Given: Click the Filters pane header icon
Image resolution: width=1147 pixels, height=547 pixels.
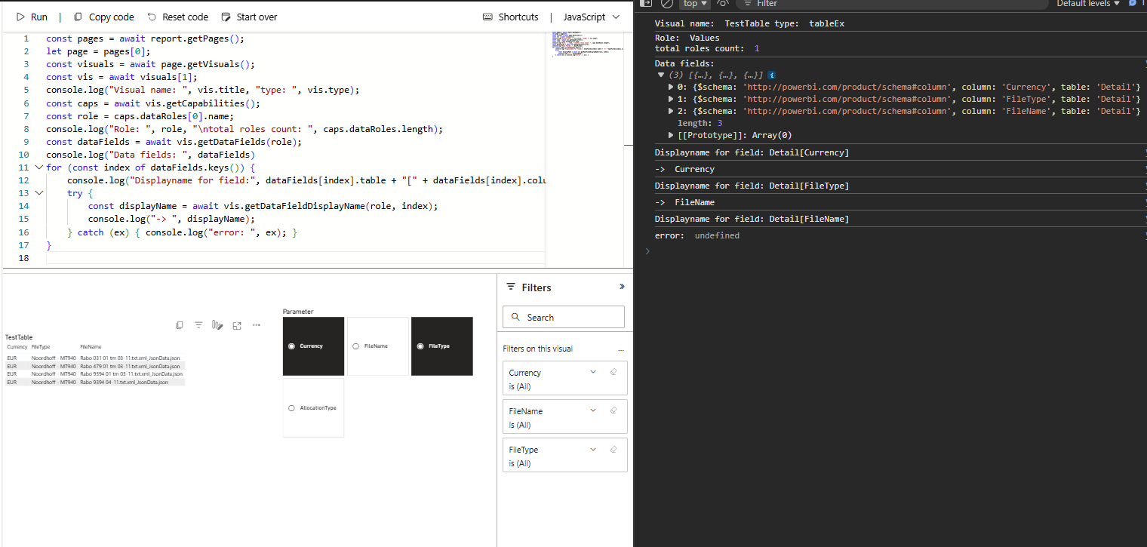Looking at the screenshot, I should coord(511,287).
